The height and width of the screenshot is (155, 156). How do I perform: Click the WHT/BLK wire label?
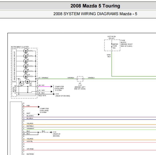tap(30, 126)
